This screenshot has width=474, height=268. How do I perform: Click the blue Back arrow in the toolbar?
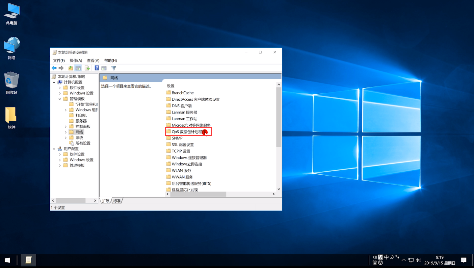54,68
